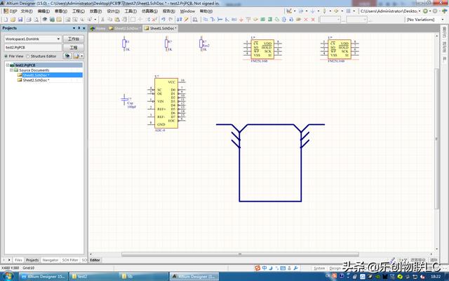Click the Place Part icon
The image size is (449, 281).
[255, 20]
